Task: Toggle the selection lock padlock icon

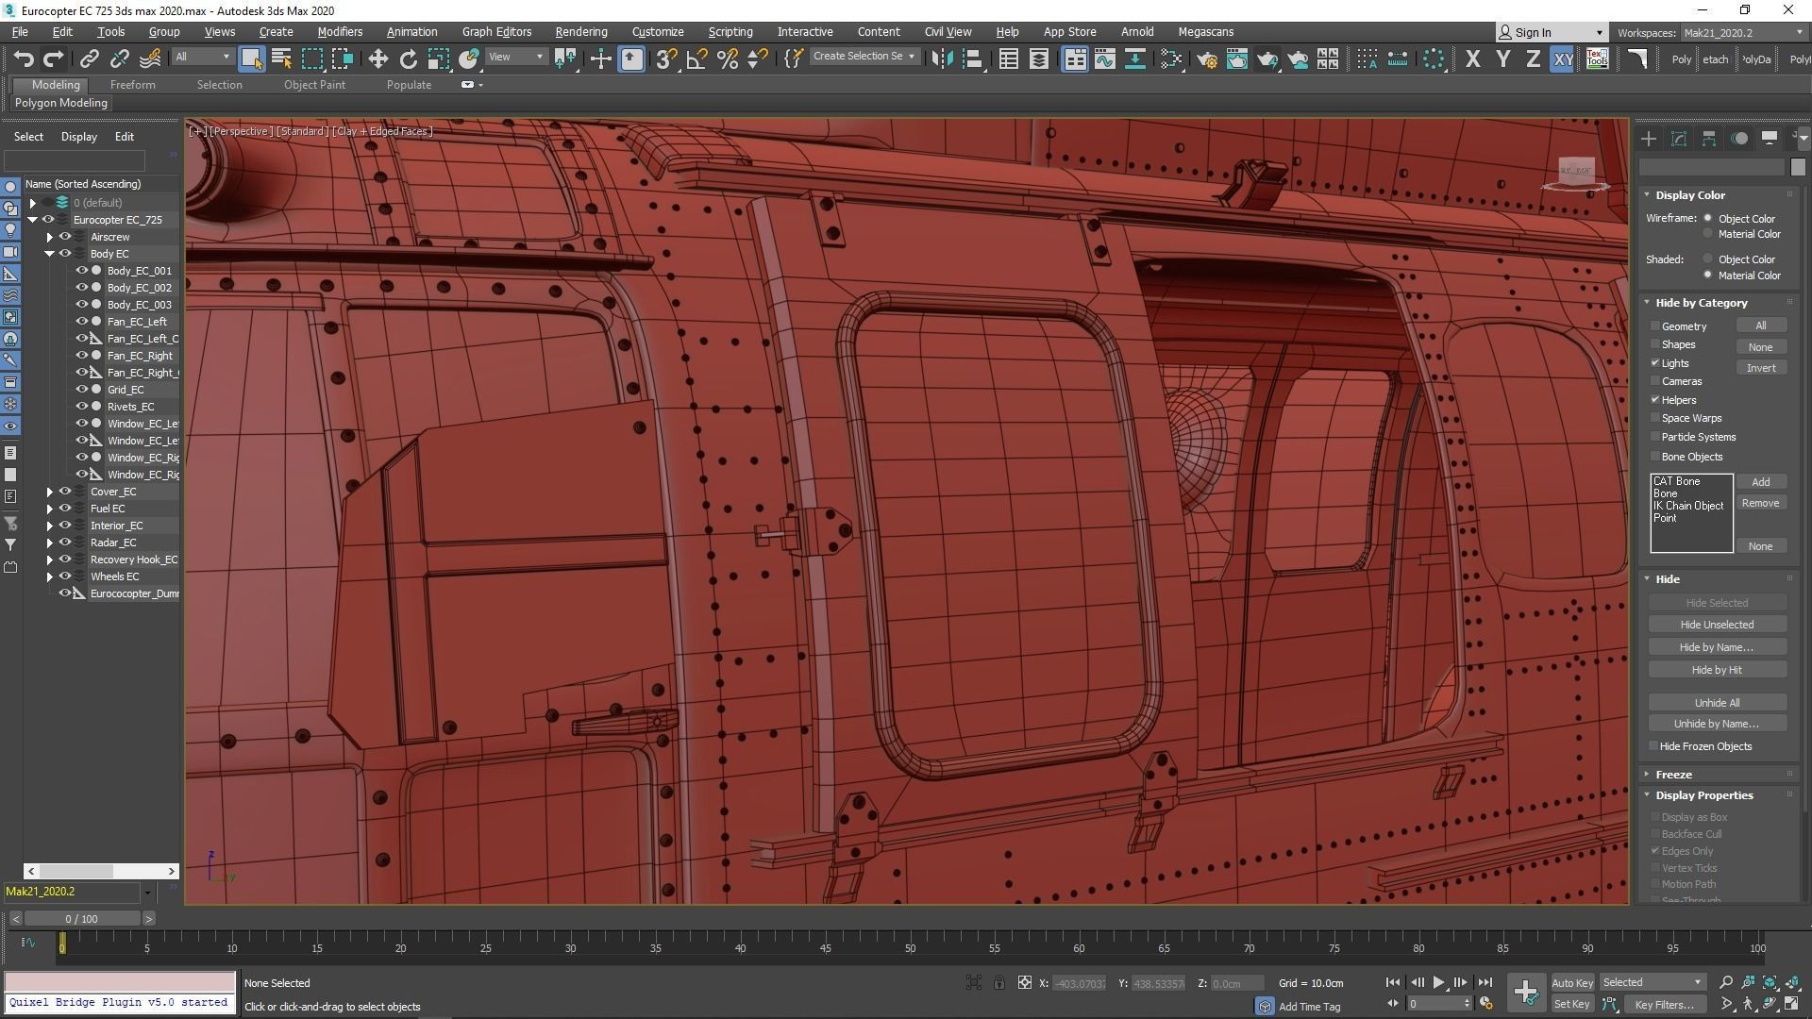Action: coord(998,983)
